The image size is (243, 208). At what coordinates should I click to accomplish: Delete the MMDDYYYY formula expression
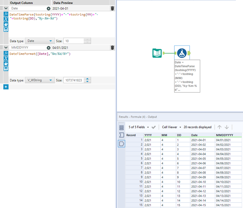pyautogui.click(x=112, y=48)
